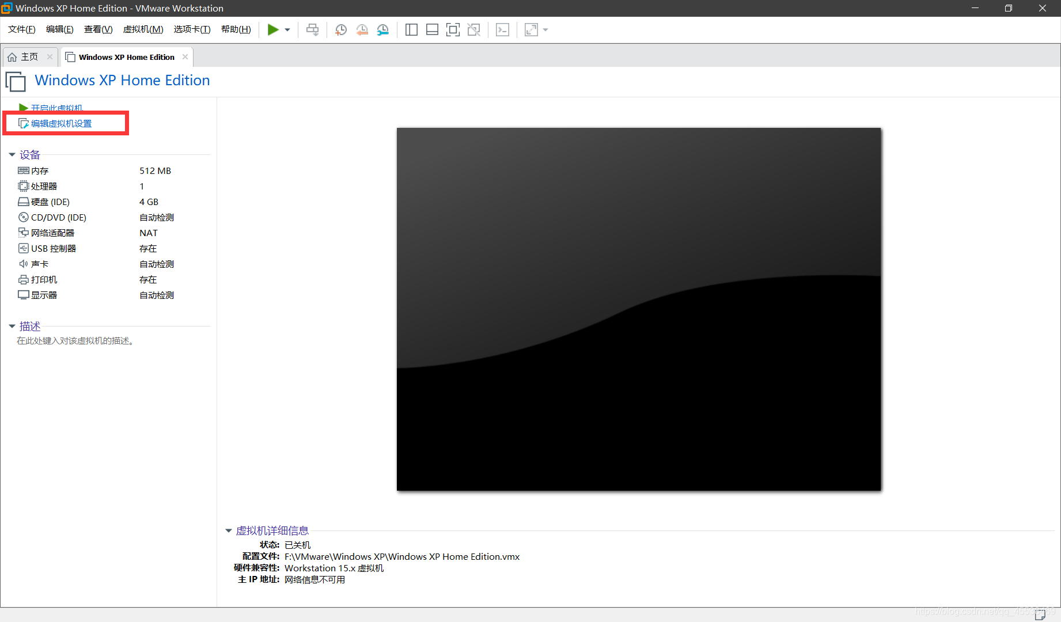The width and height of the screenshot is (1061, 622).
Task: Click the hard disk icon beside 硬盘
Action: click(x=23, y=202)
